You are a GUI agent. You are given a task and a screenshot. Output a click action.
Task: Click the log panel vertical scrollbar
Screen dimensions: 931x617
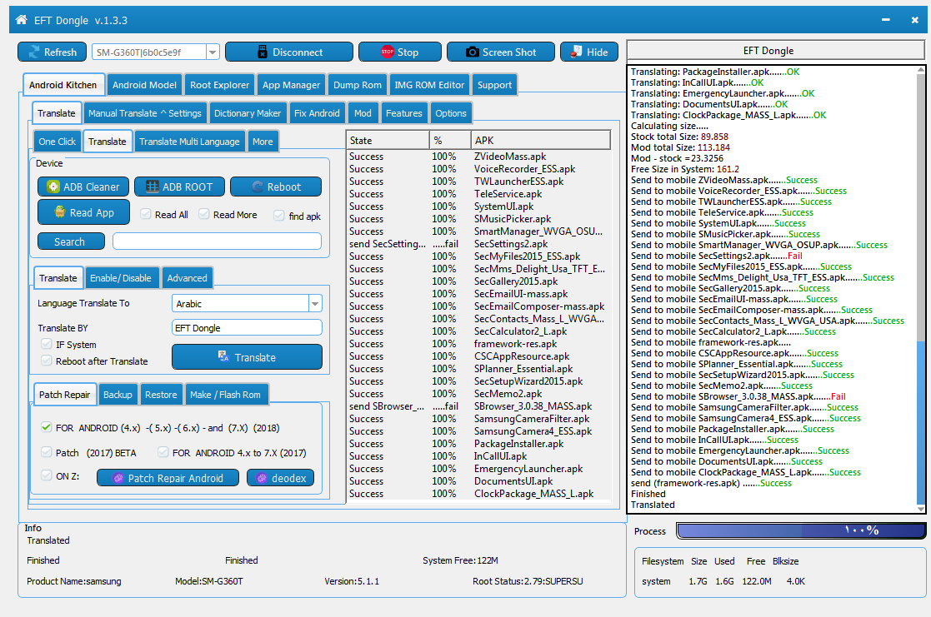click(x=920, y=288)
